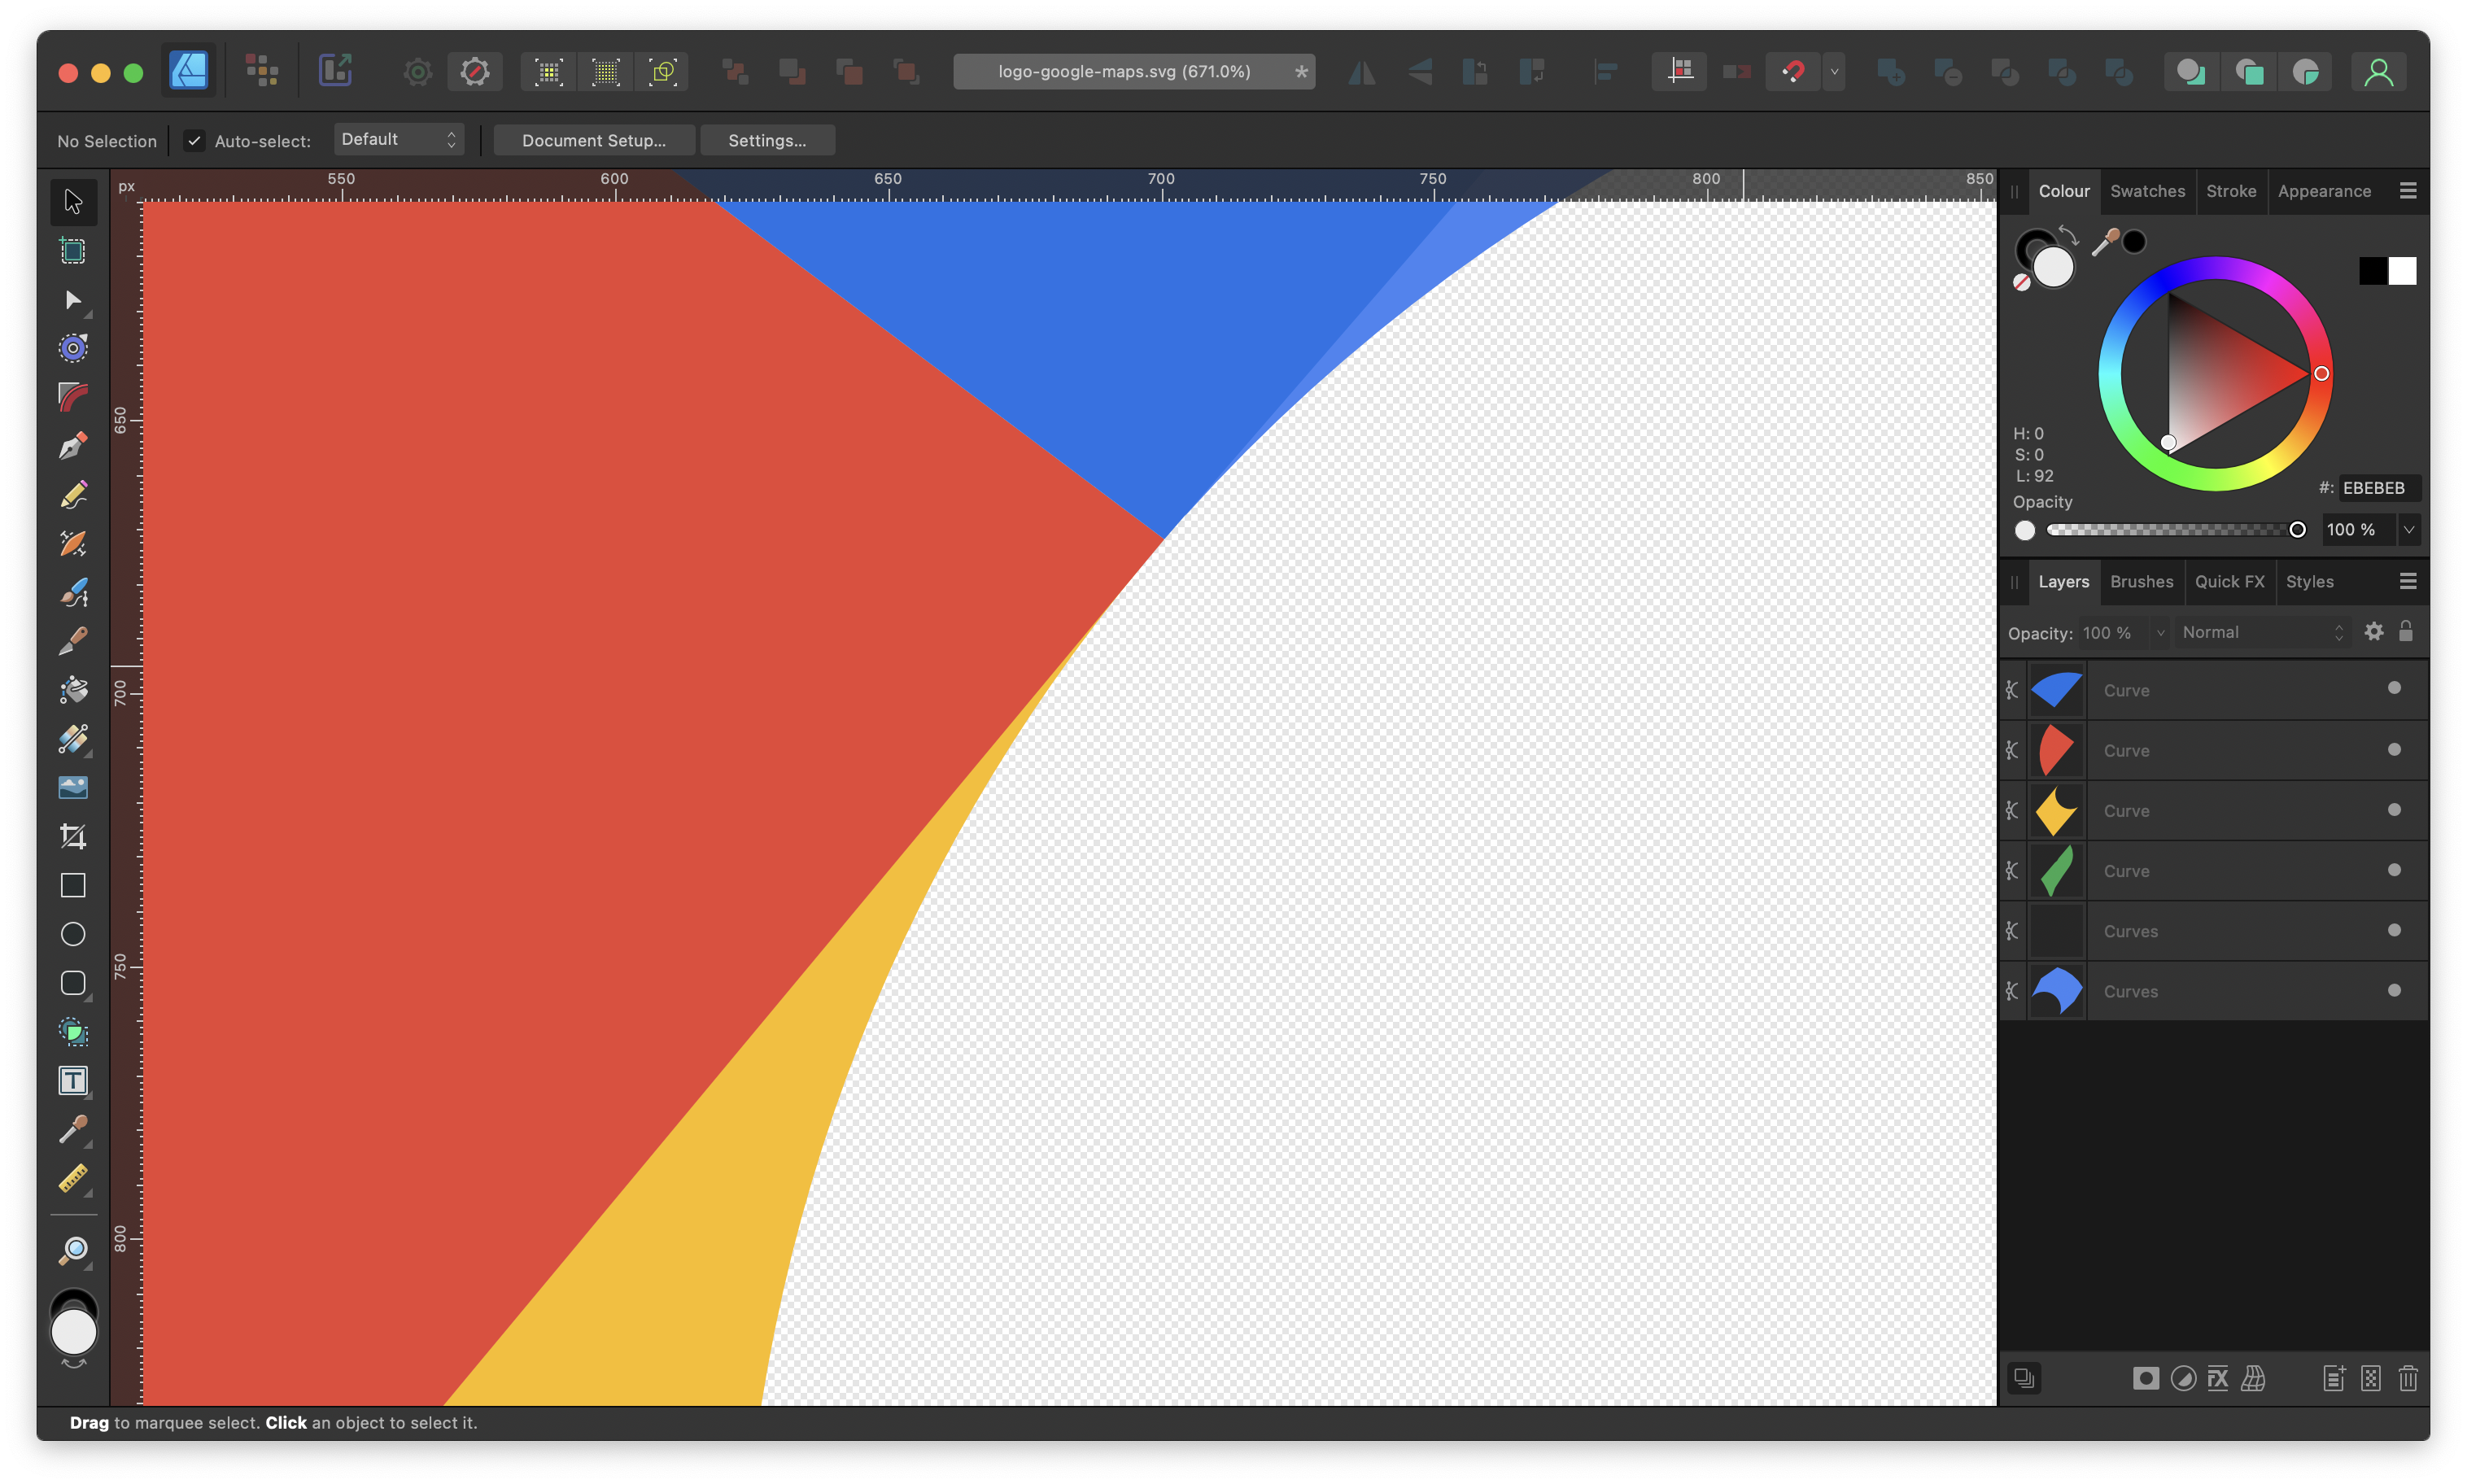The width and height of the screenshot is (2467, 1484).
Task: Switch to the Pixel persona
Action: click(262, 71)
